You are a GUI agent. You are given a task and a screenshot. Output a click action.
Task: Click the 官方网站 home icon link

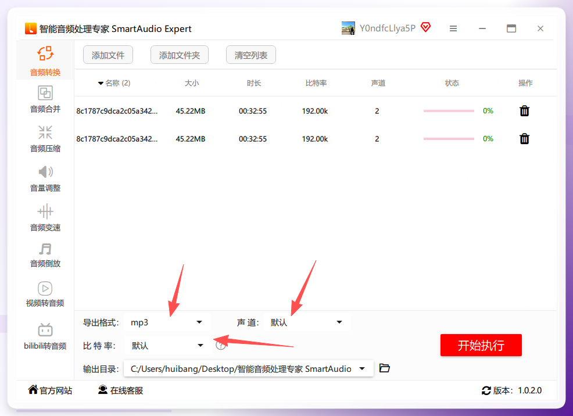(50, 390)
